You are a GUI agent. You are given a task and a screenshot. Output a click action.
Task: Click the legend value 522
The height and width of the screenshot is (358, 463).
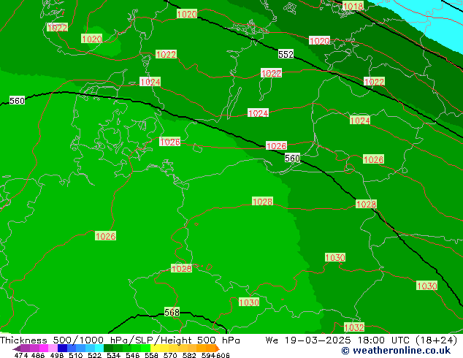pos(94,355)
